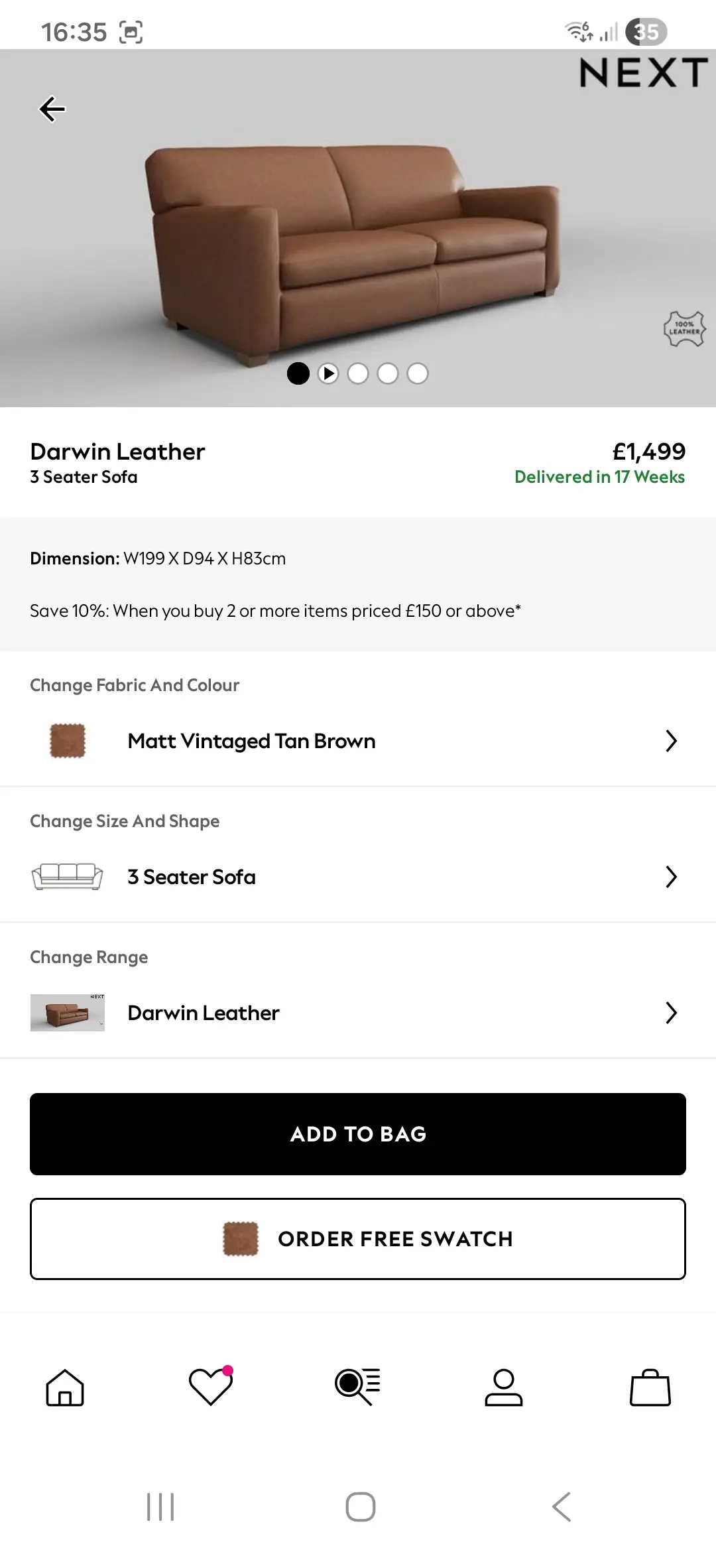Open the favourites heart icon

tap(211, 1386)
